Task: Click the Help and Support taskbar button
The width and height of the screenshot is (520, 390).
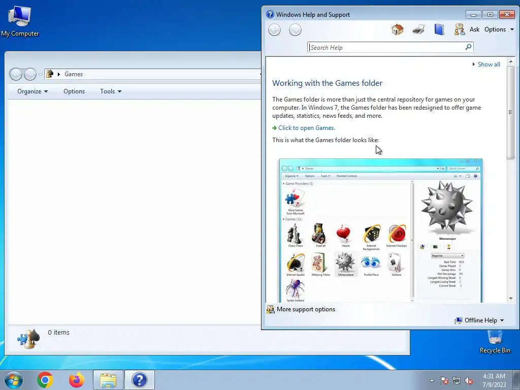Action: click(x=139, y=380)
